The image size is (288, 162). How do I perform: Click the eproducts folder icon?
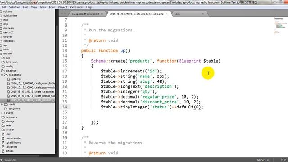point(1,41)
